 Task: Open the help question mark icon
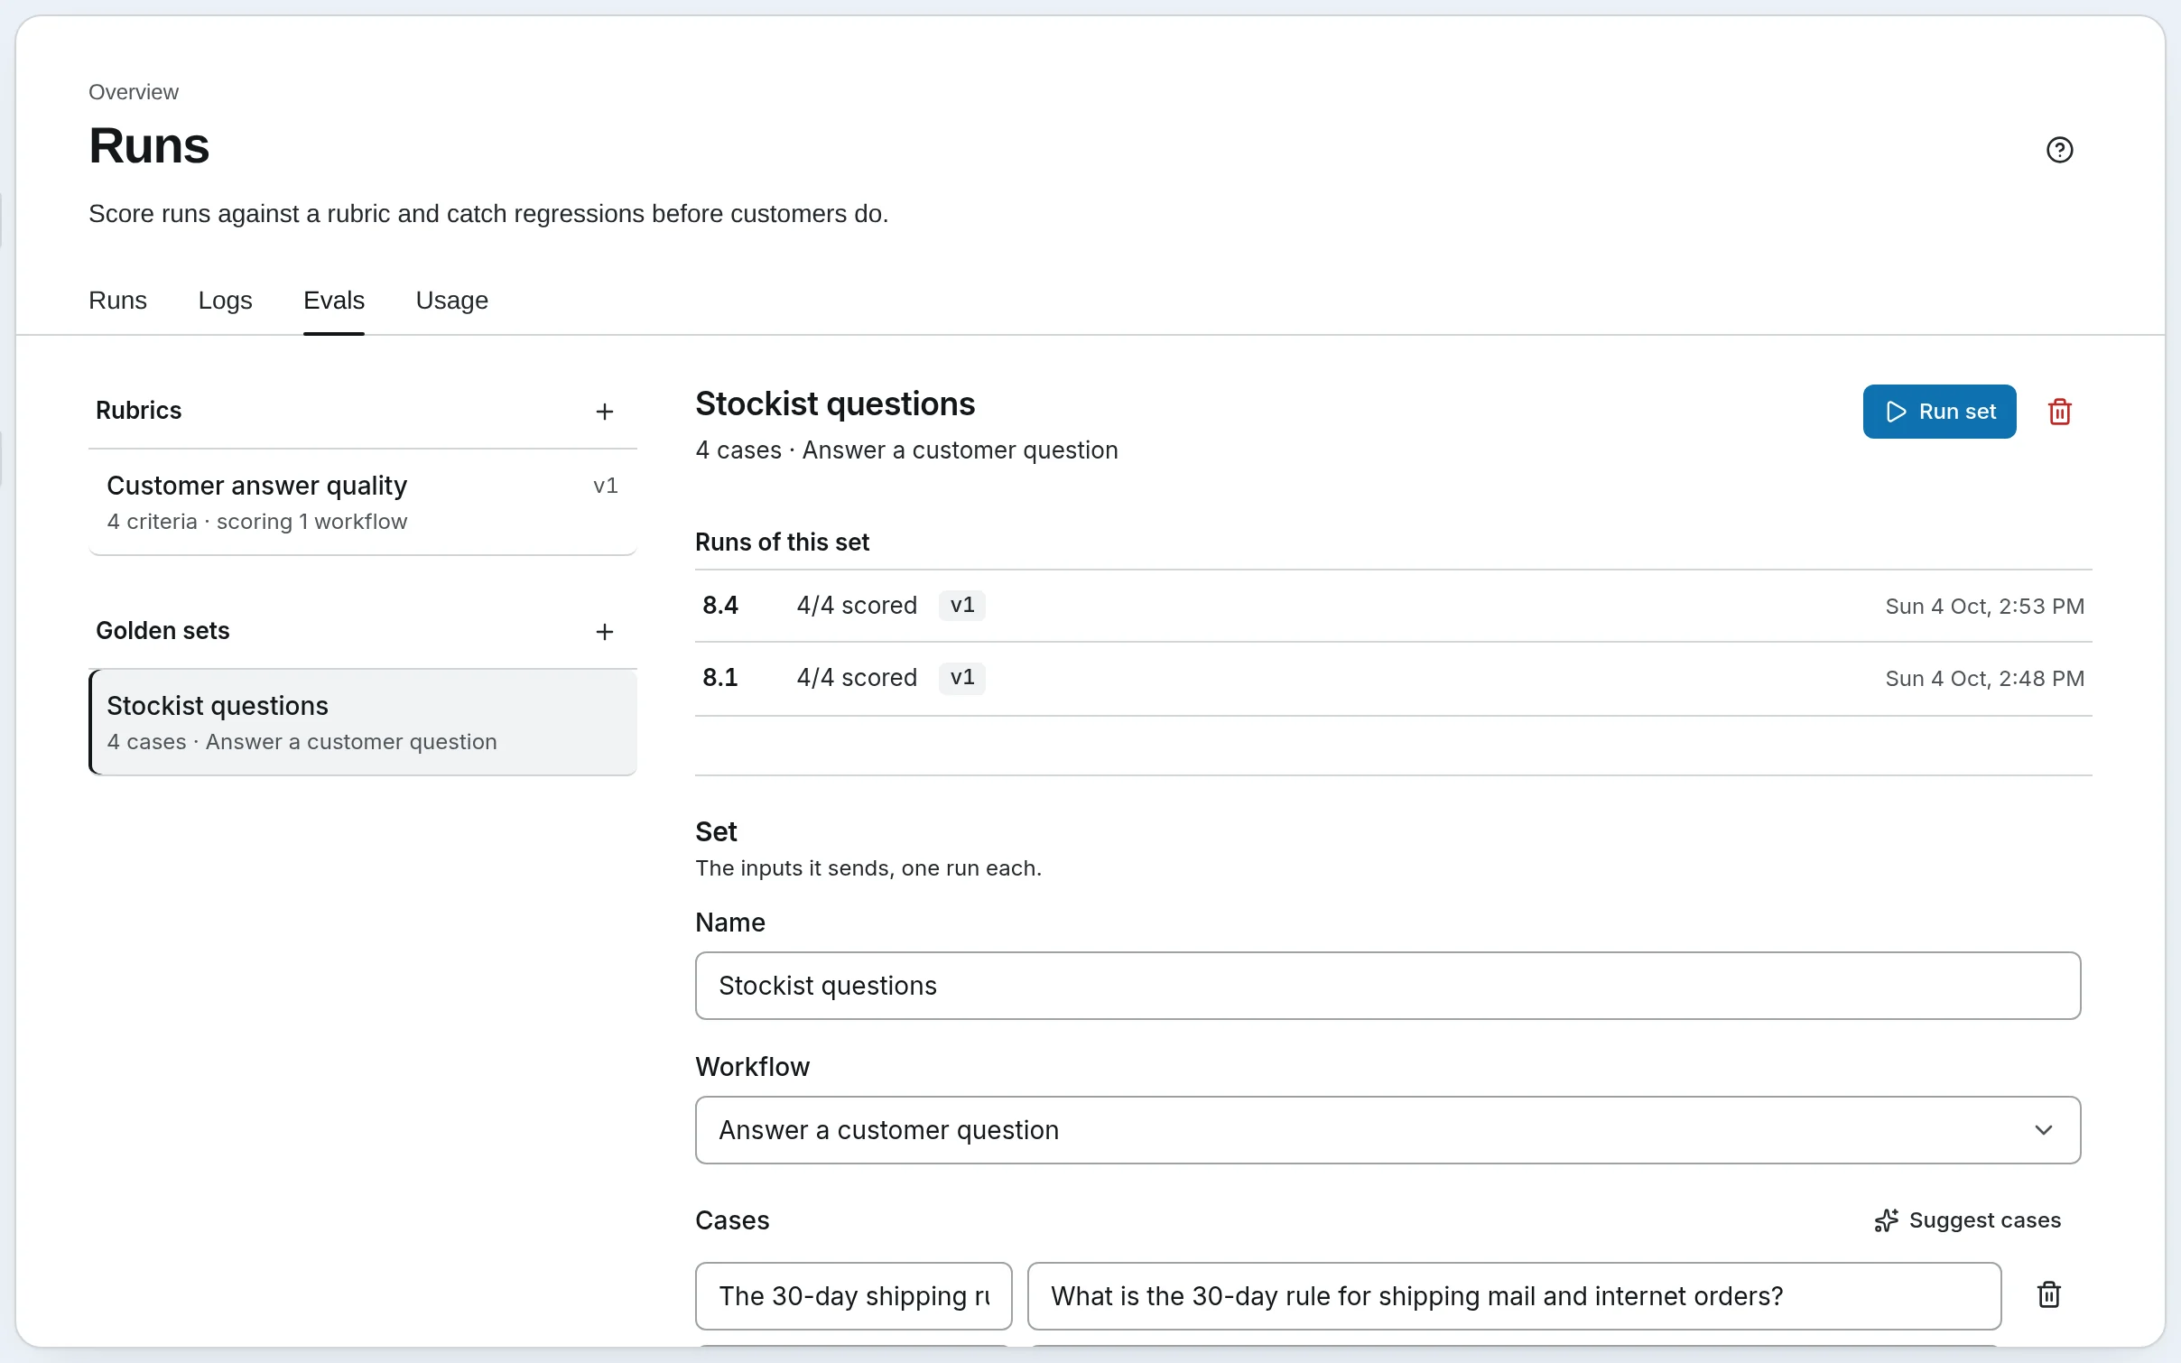pos(2059,150)
